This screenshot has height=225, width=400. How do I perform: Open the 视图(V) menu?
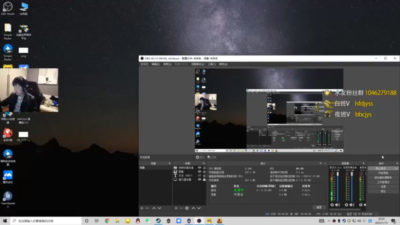point(167,64)
